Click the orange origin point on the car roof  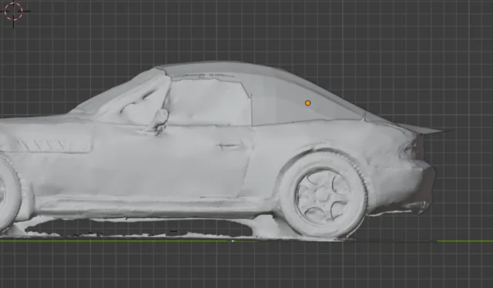308,103
